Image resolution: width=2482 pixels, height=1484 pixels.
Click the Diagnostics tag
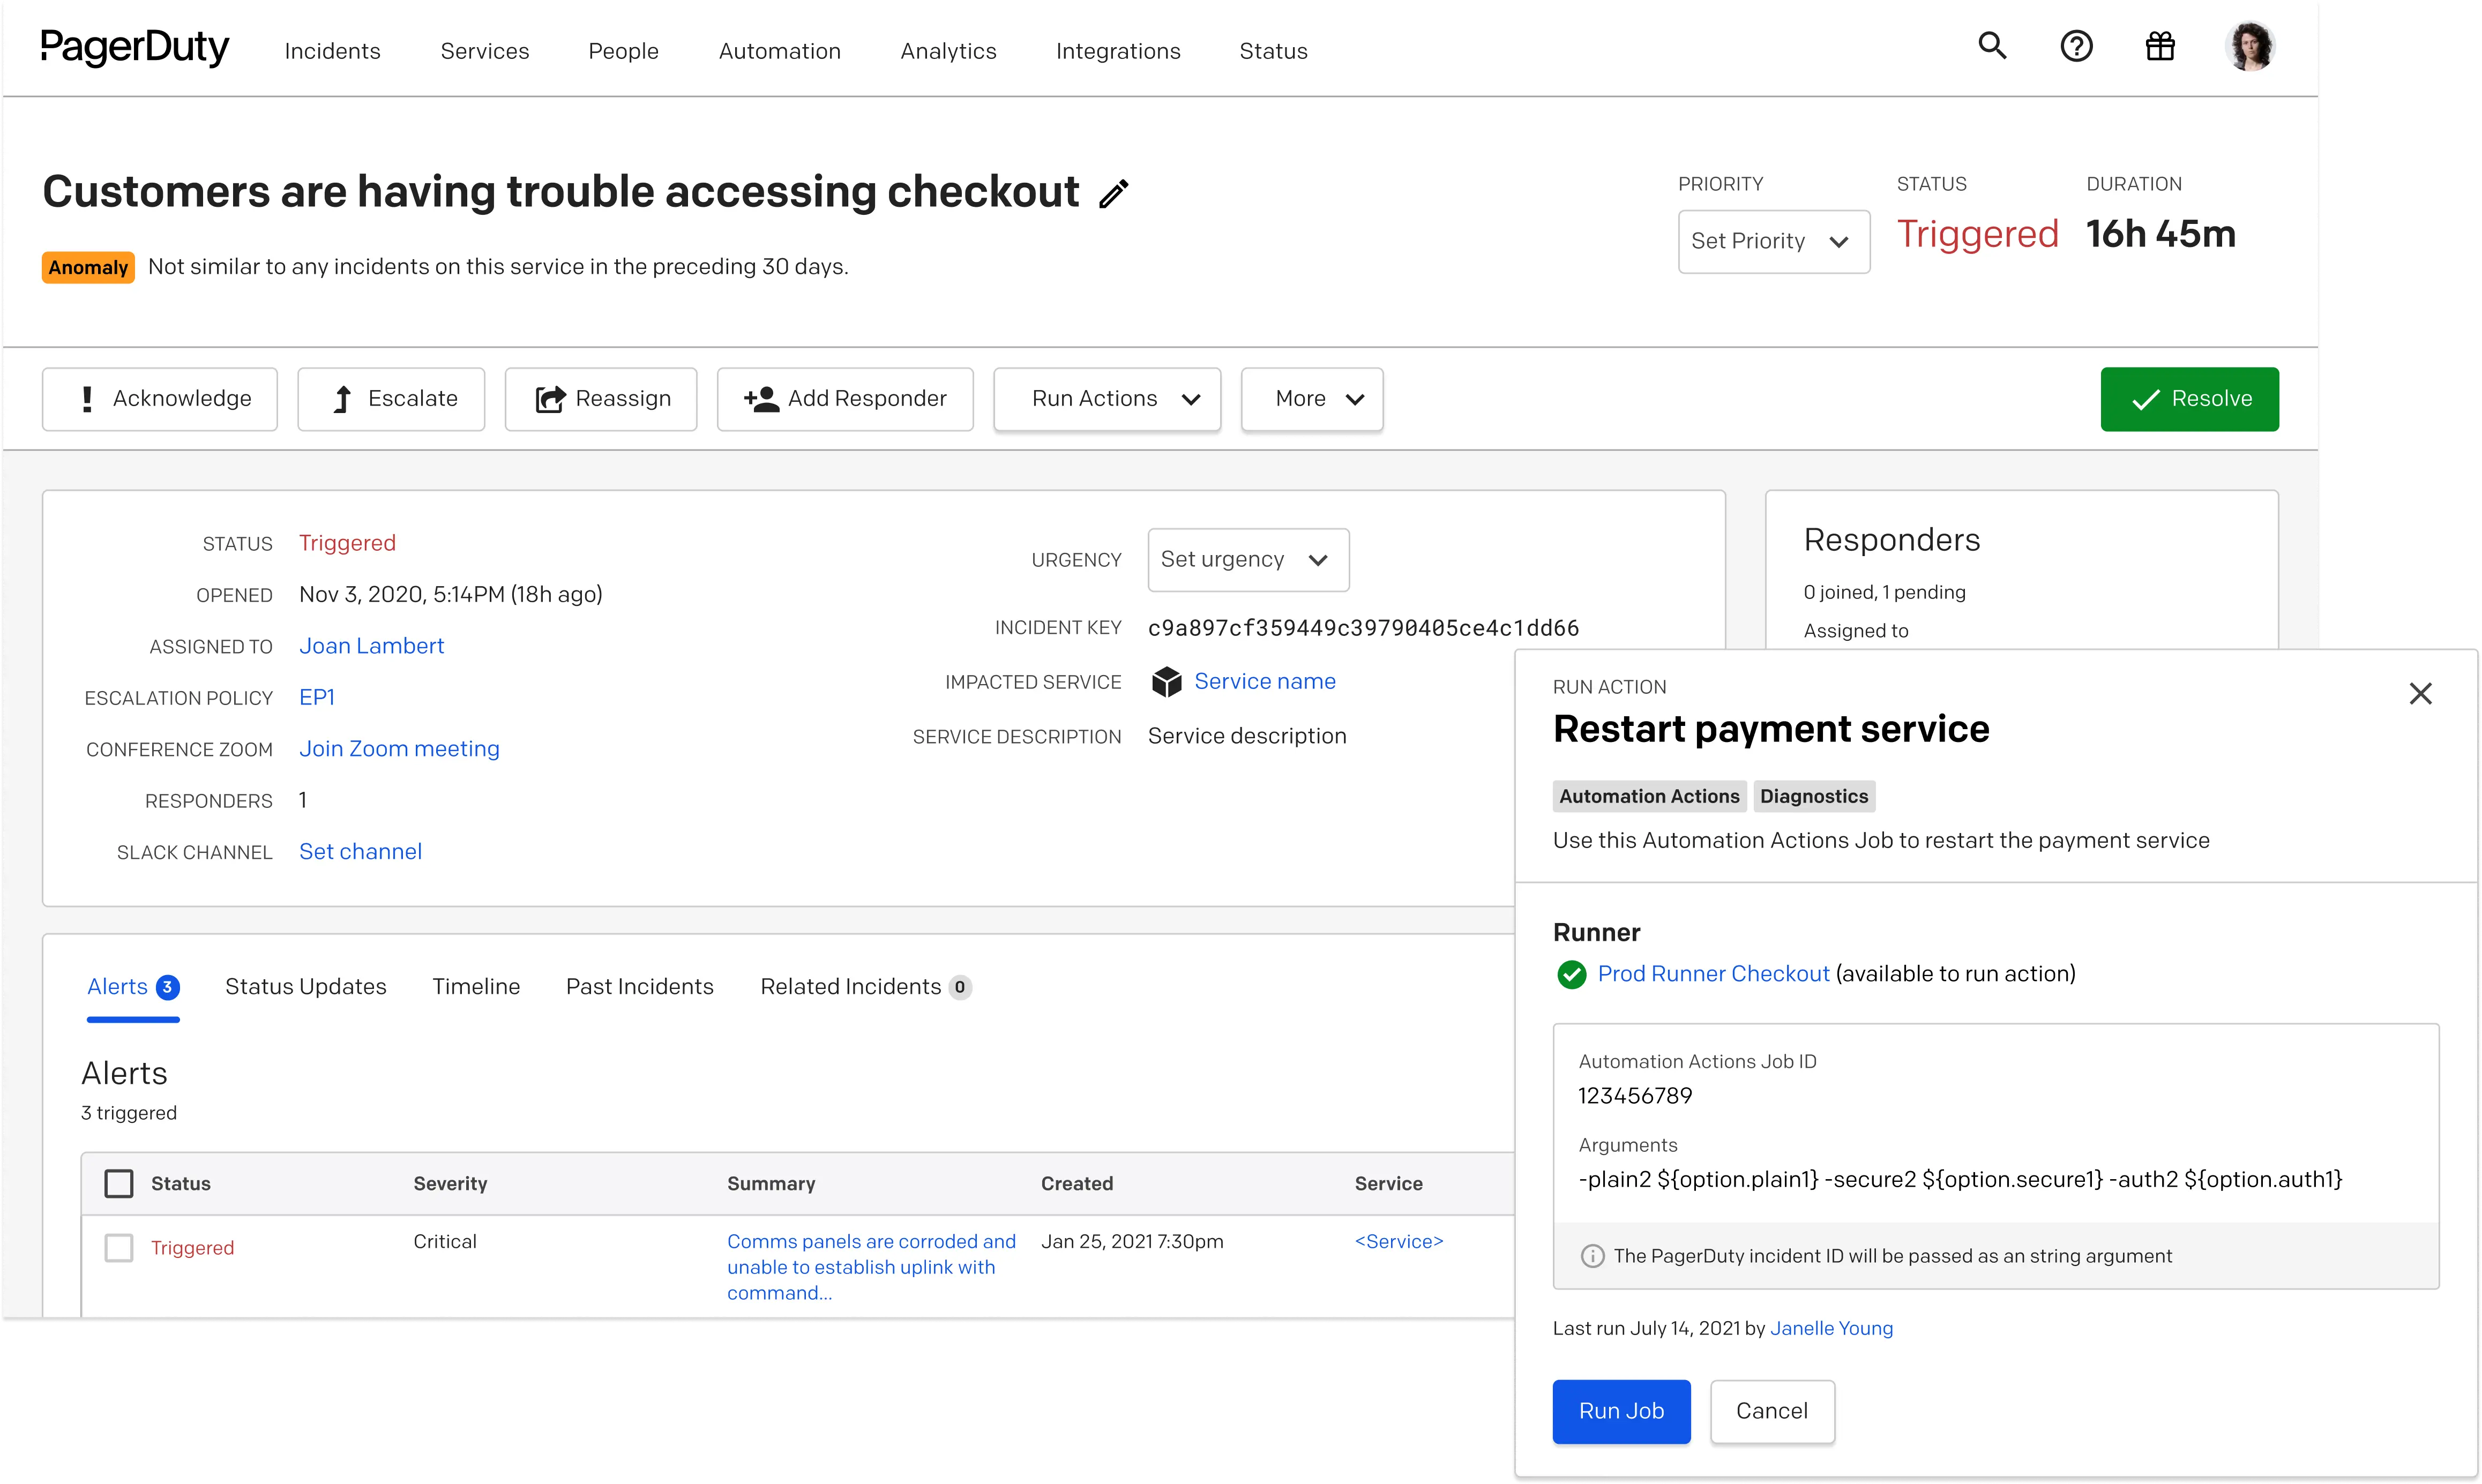point(1814,796)
